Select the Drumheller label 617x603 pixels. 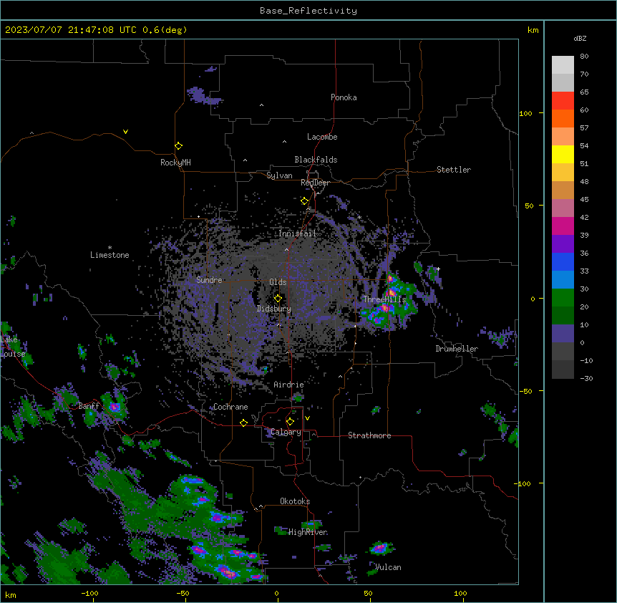[457, 349]
